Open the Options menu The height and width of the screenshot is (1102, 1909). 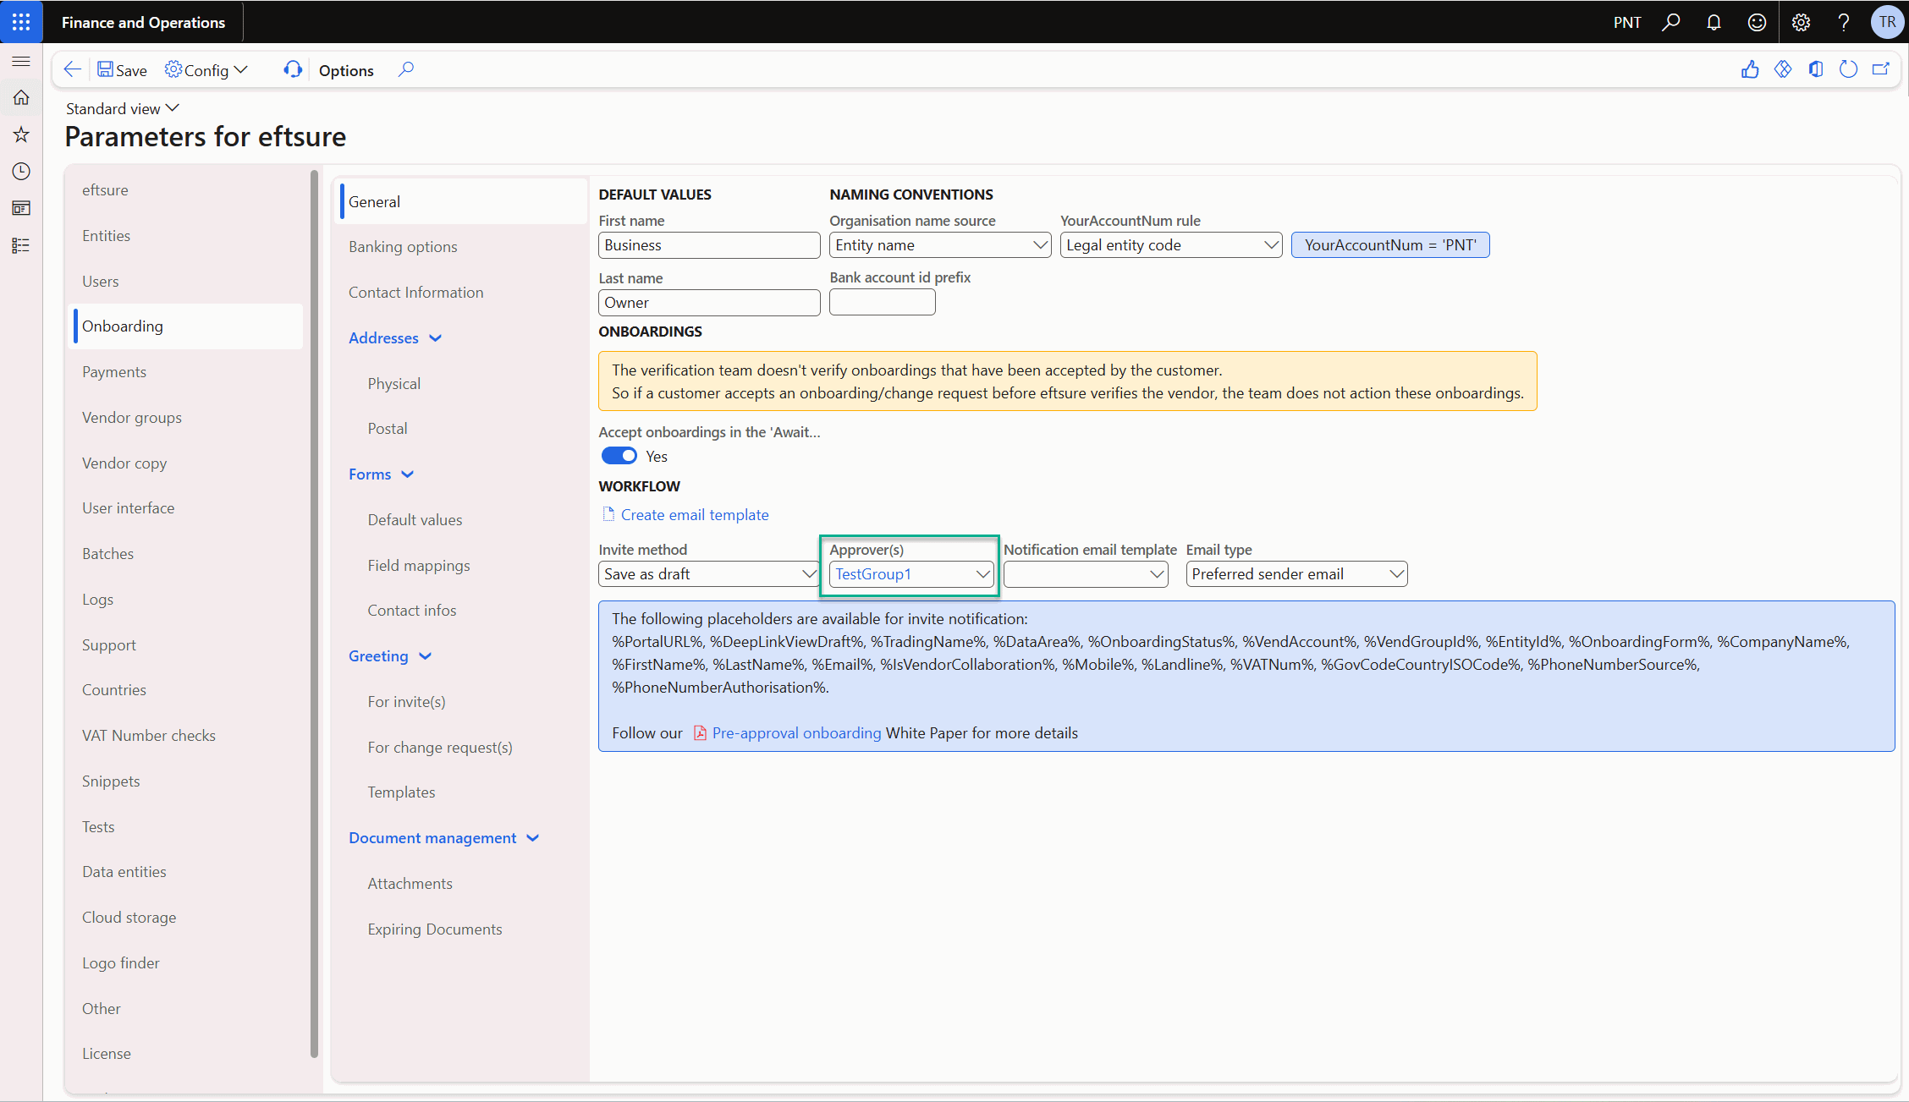coord(346,70)
